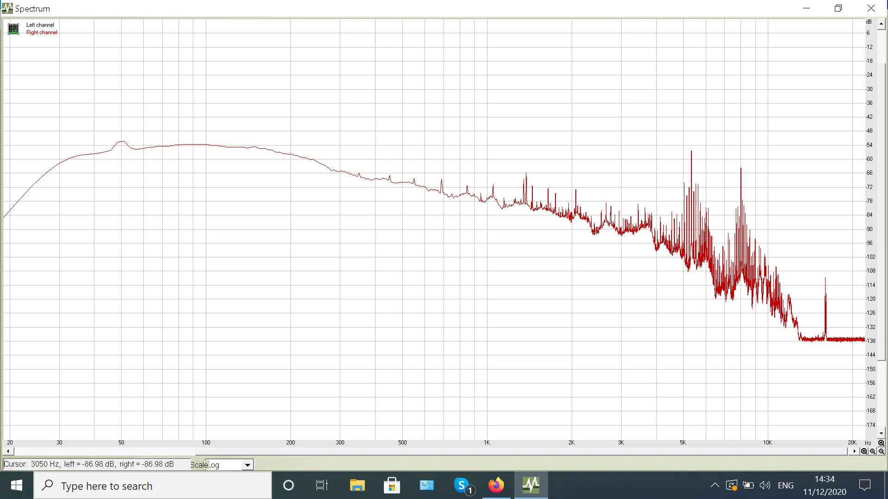Click the Spectrum app taskbar icon
This screenshot has height=499, width=888.
tap(531, 486)
